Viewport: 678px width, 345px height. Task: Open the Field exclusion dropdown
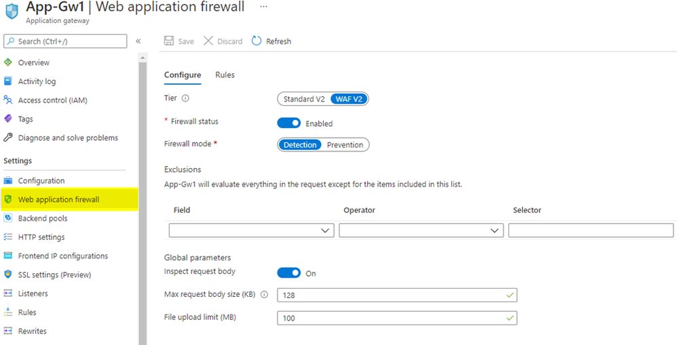point(251,230)
